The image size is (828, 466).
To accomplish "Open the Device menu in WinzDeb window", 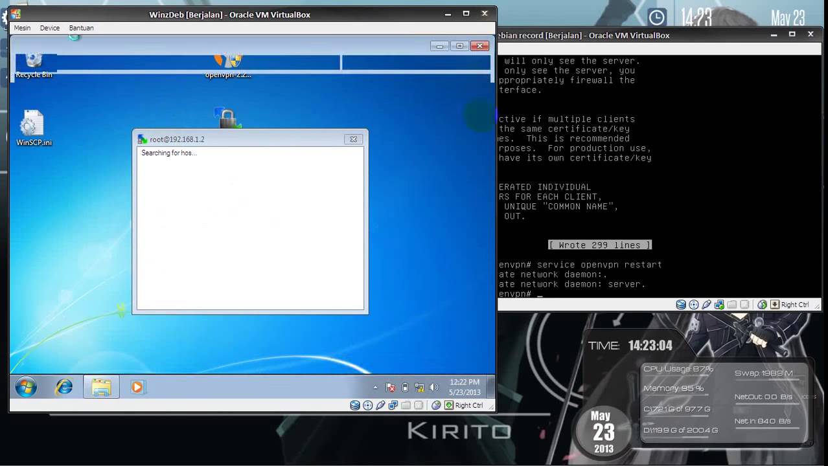I will [x=50, y=28].
